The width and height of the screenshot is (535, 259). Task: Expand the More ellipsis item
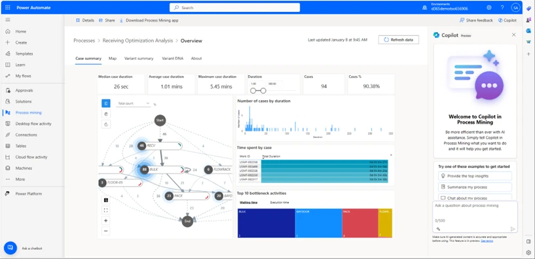coord(20,179)
